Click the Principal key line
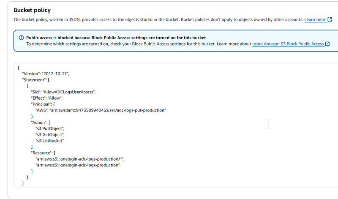 click(x=43, y=104)
